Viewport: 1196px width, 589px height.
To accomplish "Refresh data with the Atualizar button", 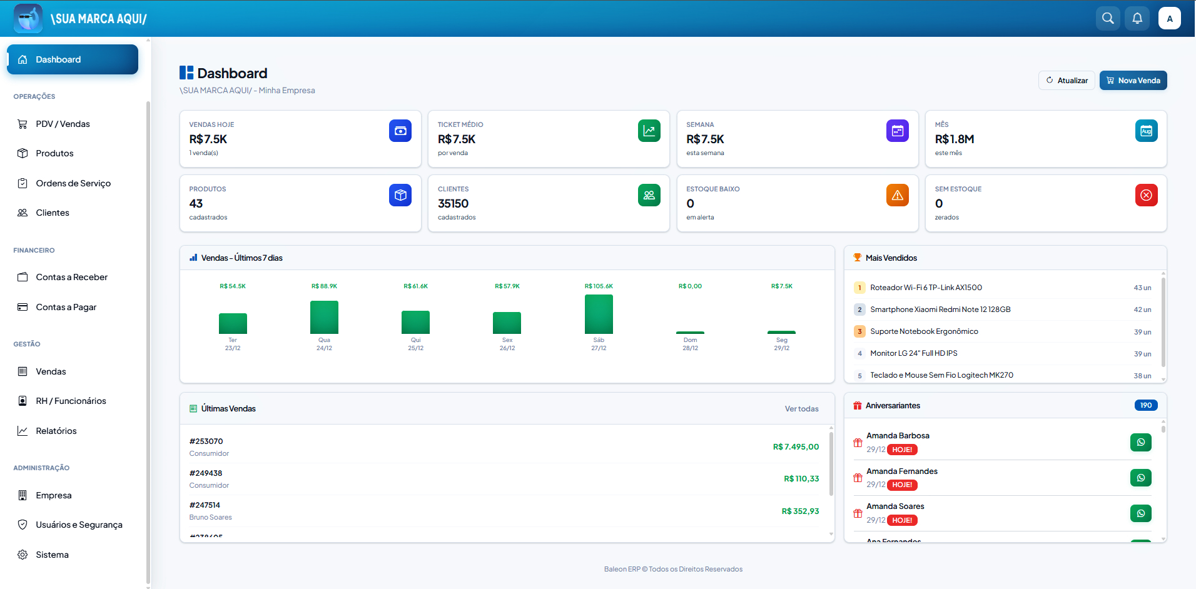I will (x=1067, y=81).
